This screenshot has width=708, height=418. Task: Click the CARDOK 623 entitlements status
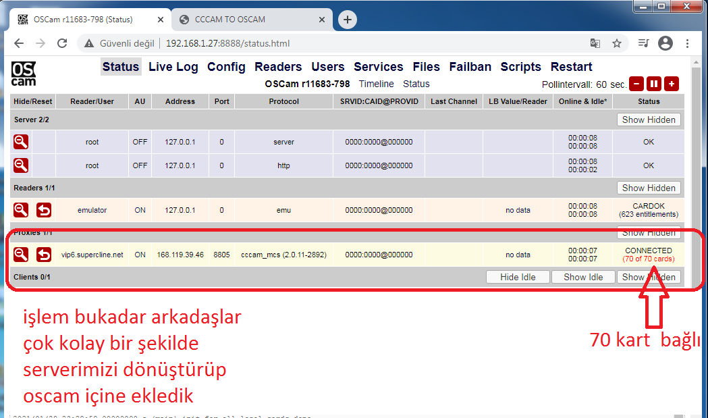click(x=649, y=210)
